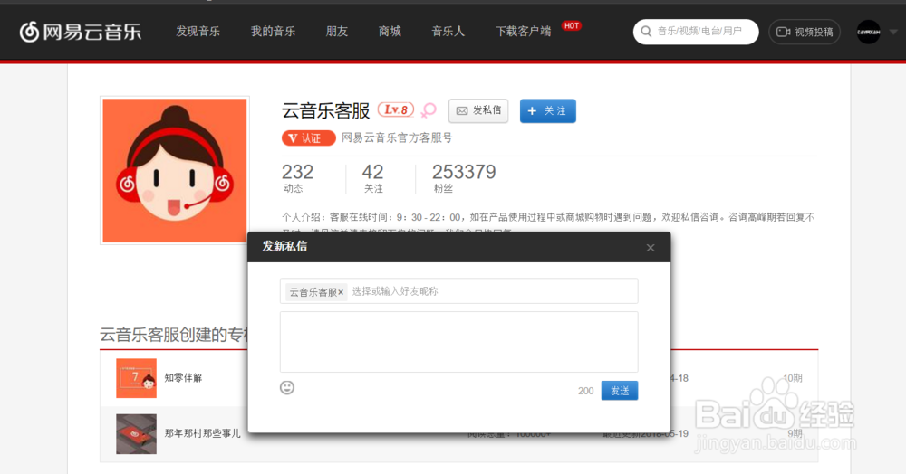Click the 发私信 button on the profile
The image size is (906, 474).
(x=478, y=110)
